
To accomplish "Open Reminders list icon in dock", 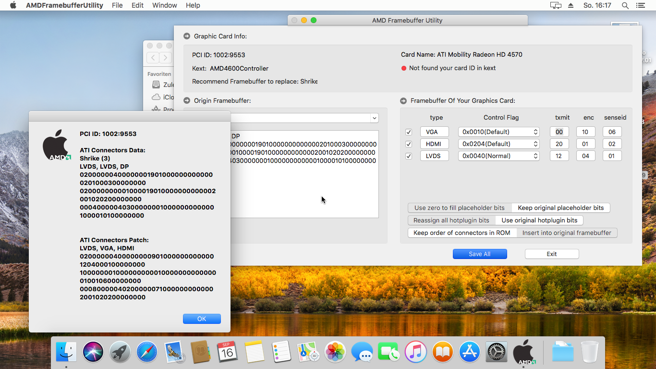I will click(281, 352).
